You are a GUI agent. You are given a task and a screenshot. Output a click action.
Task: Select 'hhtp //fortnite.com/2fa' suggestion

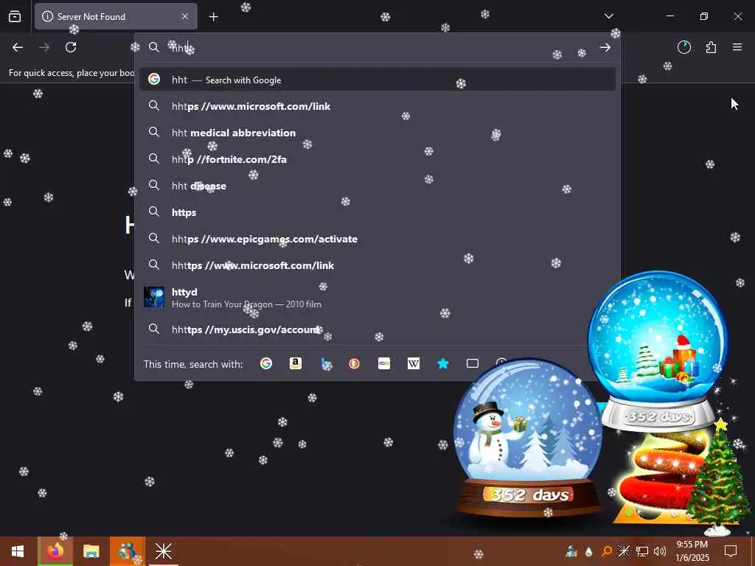pos(377,159)
